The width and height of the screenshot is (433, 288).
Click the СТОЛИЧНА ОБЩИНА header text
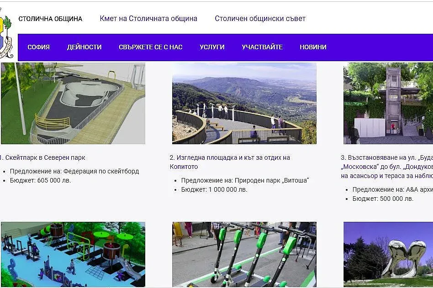[x=50, y=19]
